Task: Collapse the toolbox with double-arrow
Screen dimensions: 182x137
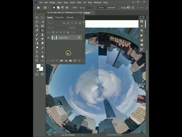Action: (35, 11)
